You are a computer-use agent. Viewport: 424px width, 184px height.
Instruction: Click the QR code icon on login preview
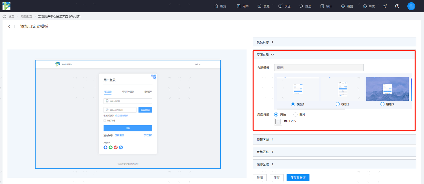tap(154, 77)
